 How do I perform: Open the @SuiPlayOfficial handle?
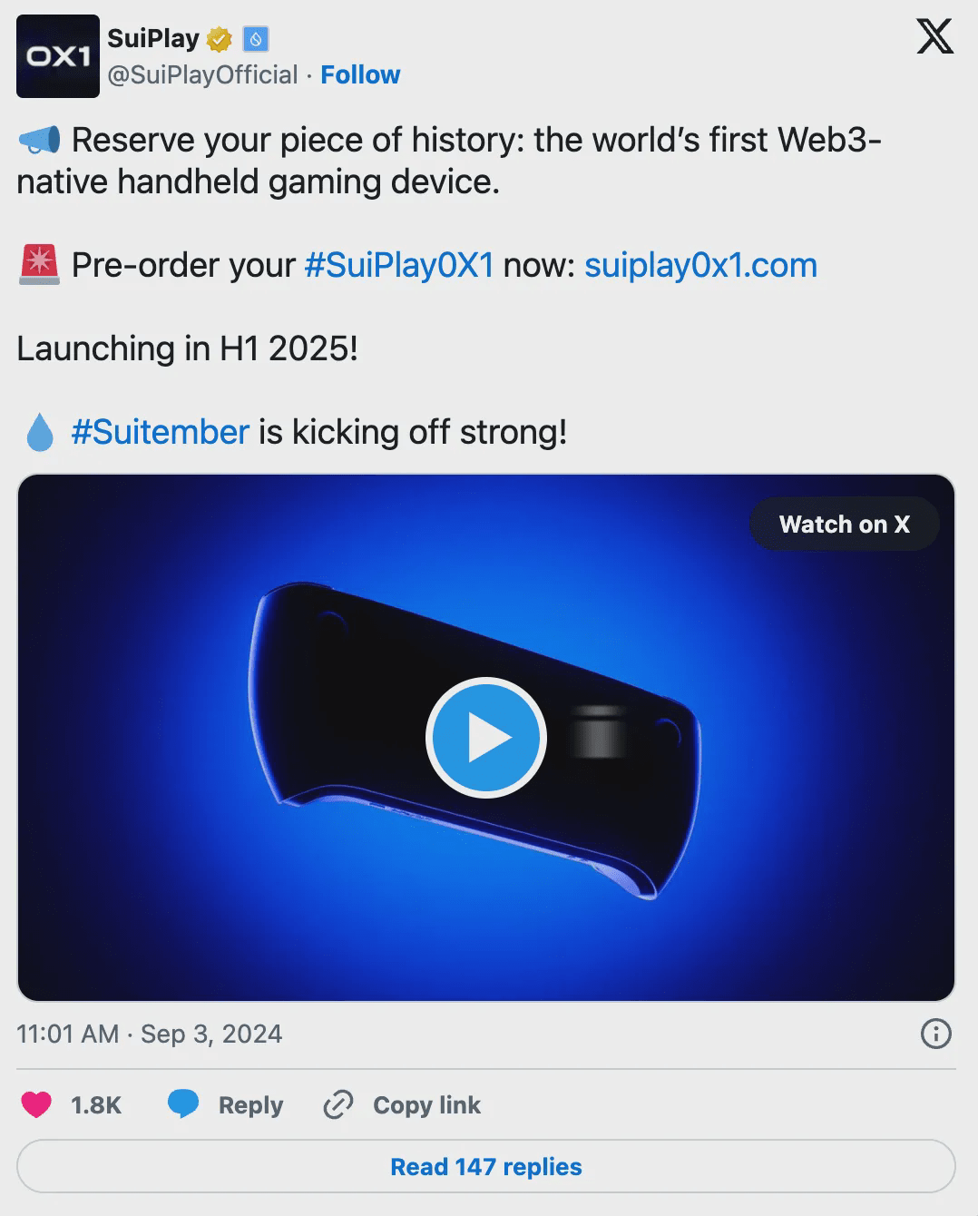coord(202,74)
